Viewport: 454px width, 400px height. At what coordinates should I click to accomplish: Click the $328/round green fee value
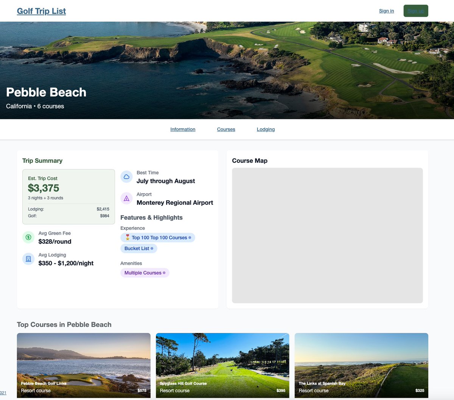[x=55, y=241]
